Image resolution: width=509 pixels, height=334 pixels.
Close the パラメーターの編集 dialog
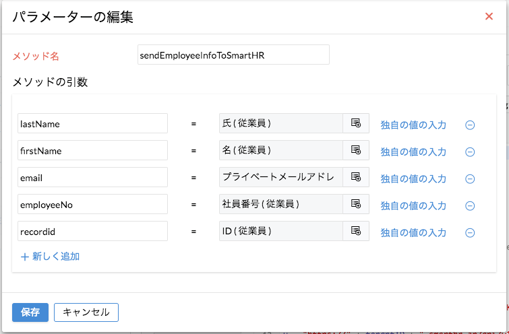[x=489, y=16]
